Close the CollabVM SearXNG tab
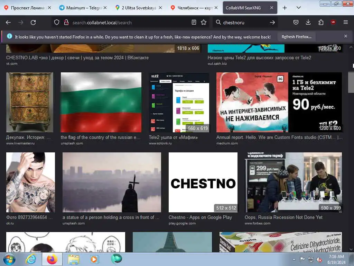This screenshot has width=354, height=266. point(272,8)
